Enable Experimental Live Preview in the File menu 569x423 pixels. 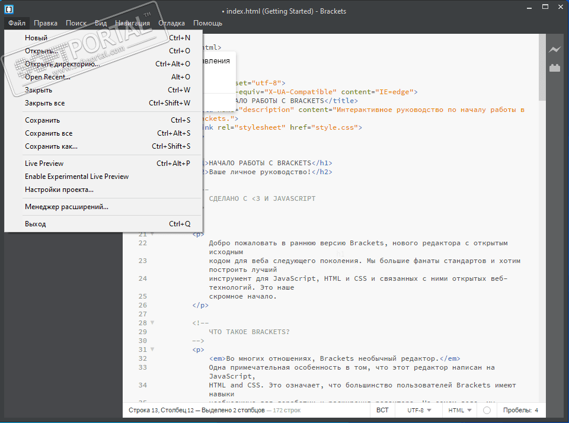click(x=76, y=177)
